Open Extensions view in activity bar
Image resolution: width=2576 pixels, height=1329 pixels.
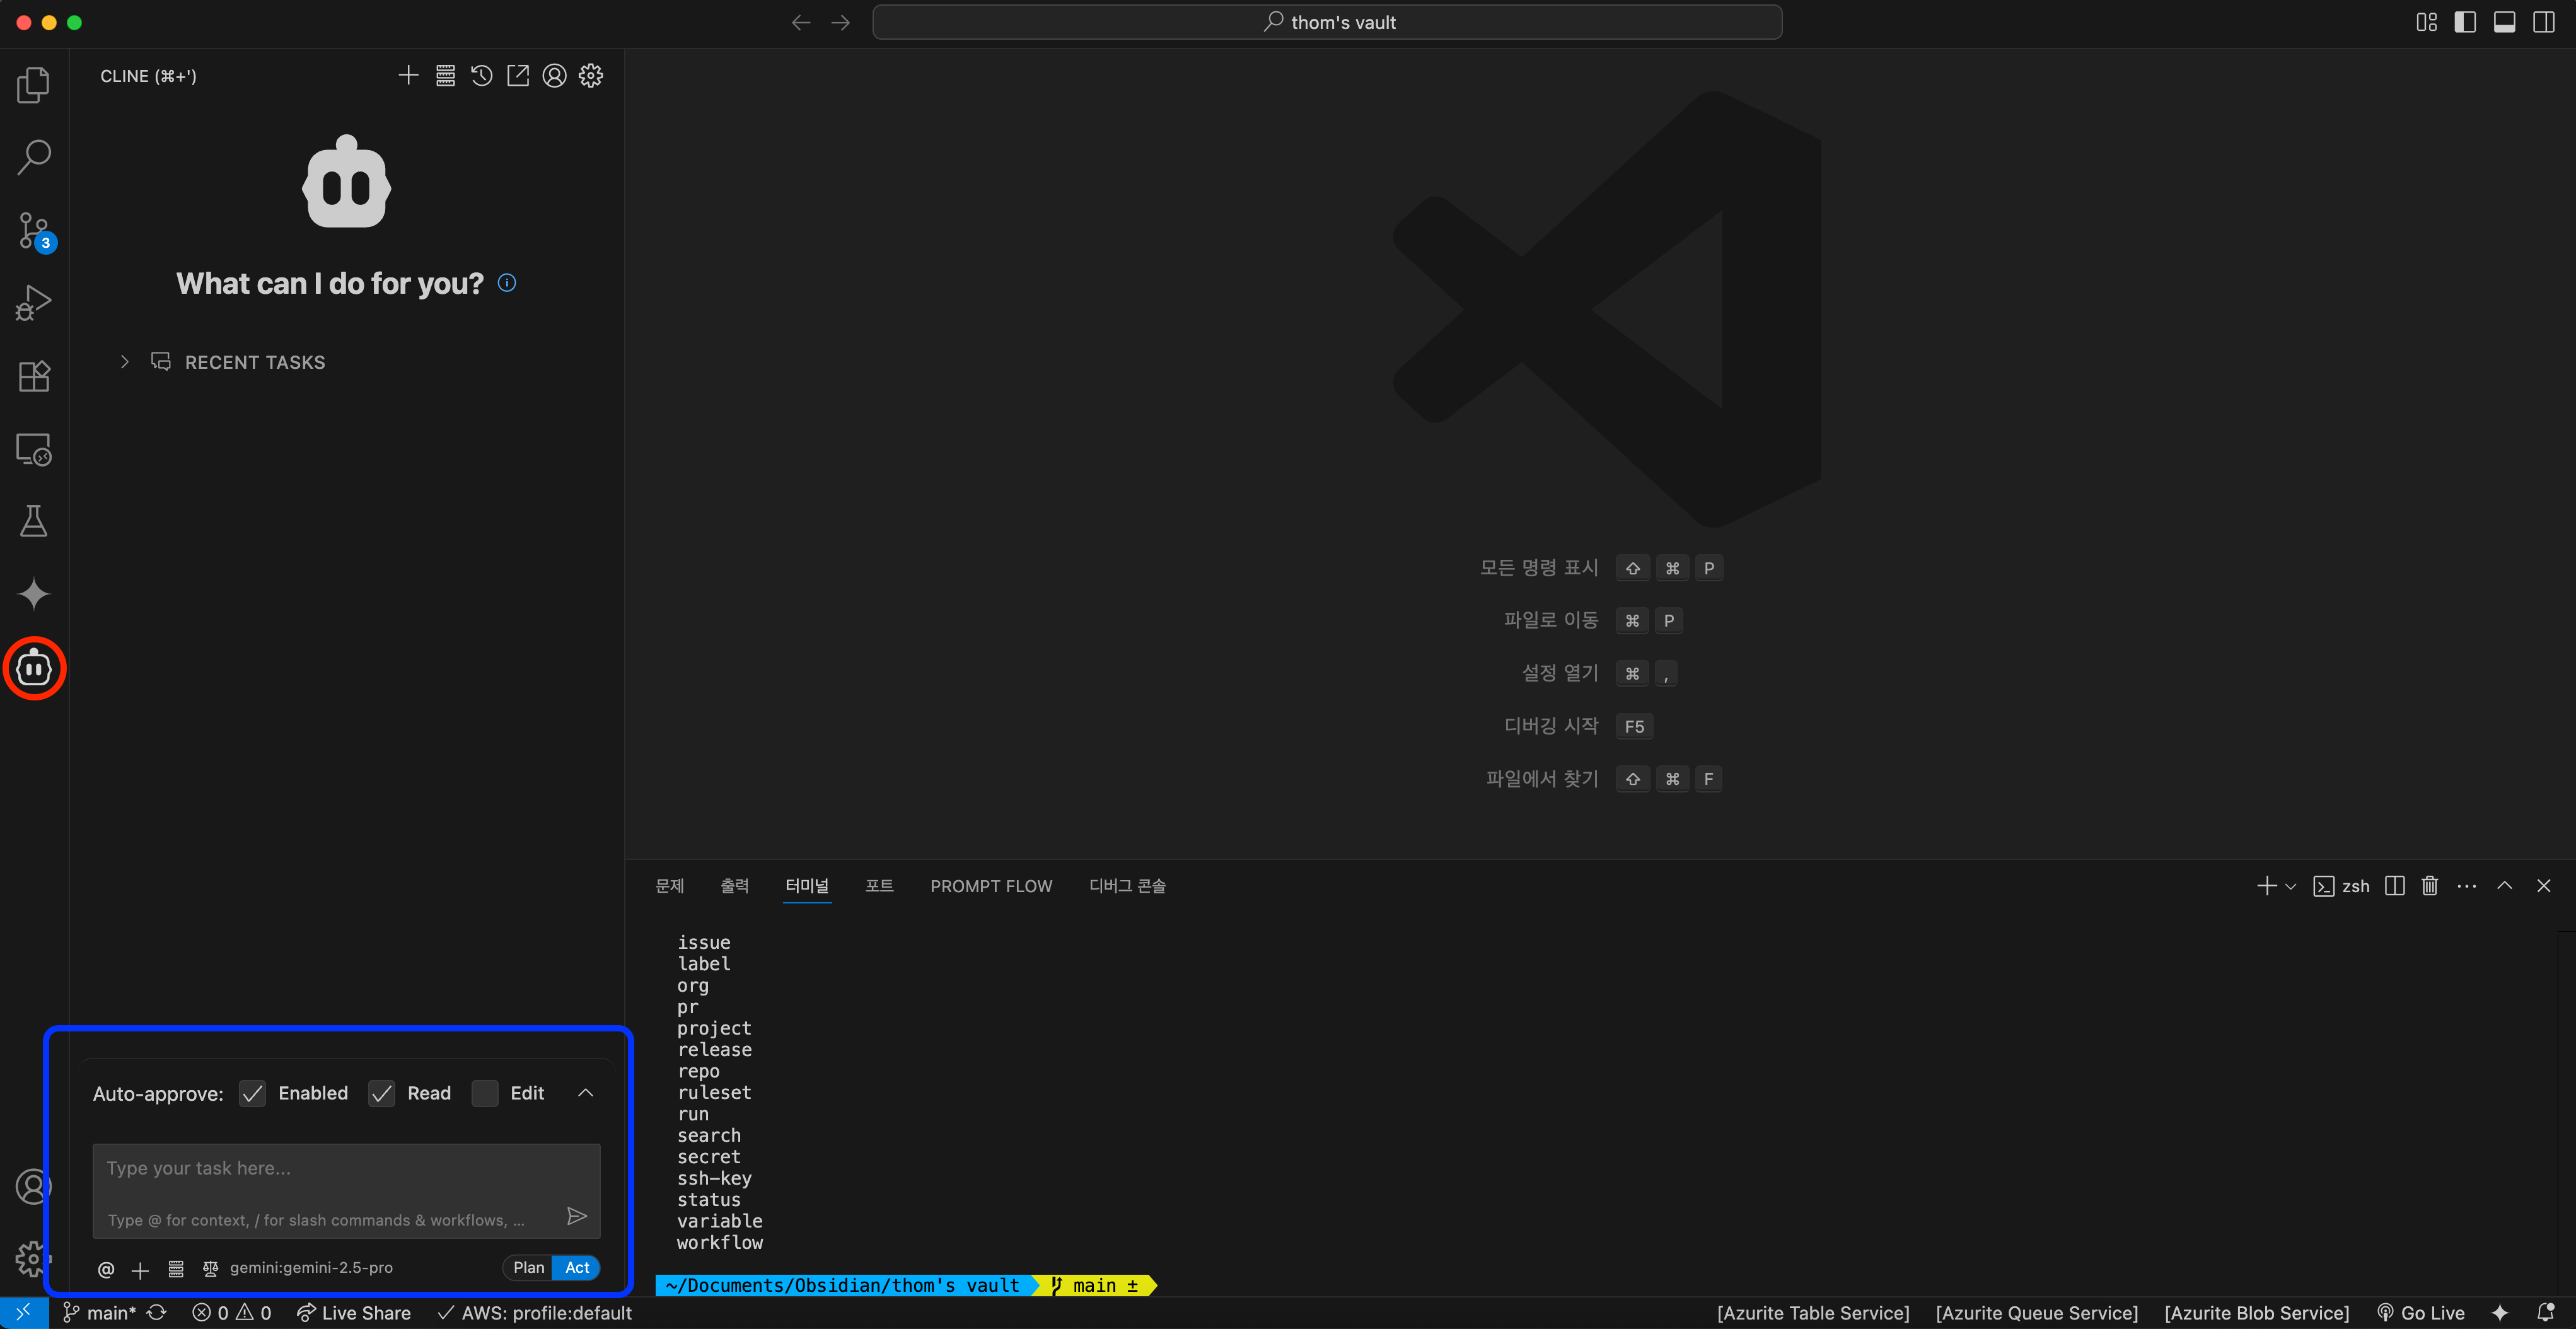pyautogui.click(x=34, y=376)
